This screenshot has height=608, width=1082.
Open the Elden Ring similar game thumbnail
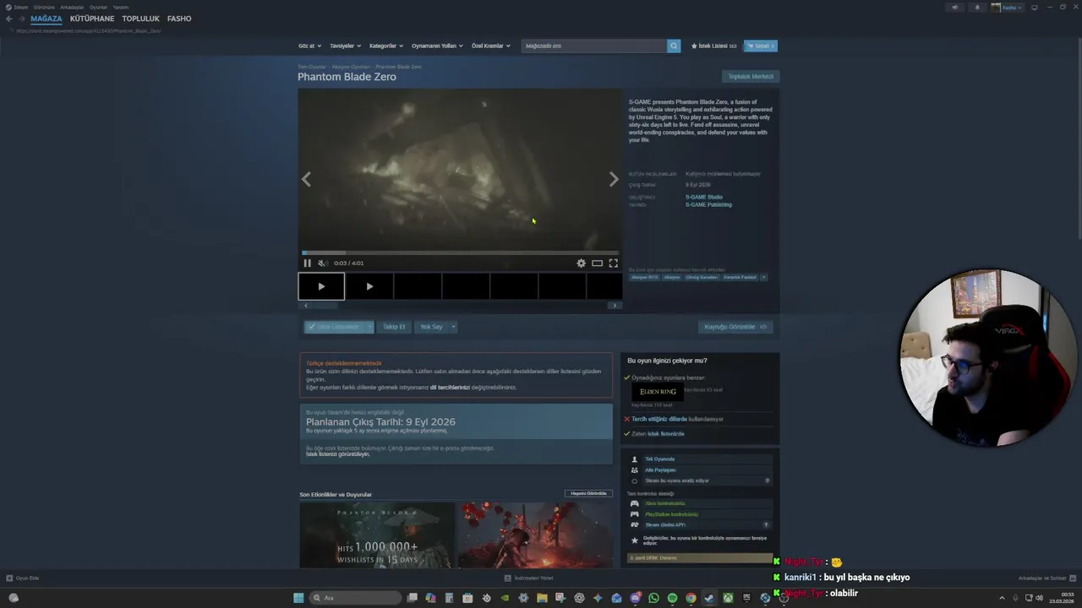(658, 392)
